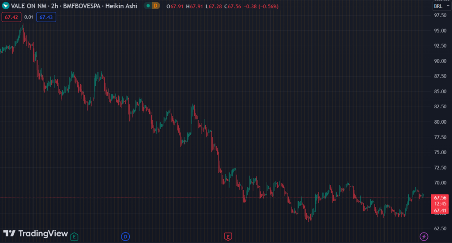Click the 85.00 price axis label
452x243 pixels.
[440, 92]
